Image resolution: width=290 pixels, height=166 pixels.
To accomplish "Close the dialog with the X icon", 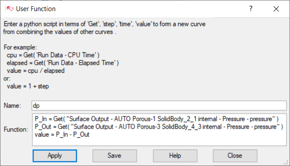I will coord(276,9).
